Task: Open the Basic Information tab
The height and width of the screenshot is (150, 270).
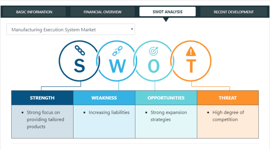Action: point(34,12)
